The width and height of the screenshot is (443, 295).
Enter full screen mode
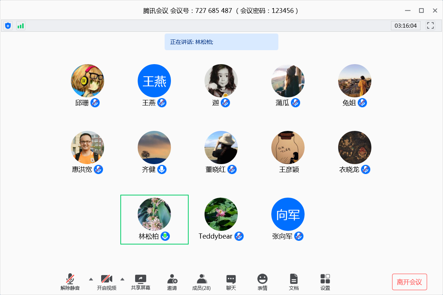(430, 25)
